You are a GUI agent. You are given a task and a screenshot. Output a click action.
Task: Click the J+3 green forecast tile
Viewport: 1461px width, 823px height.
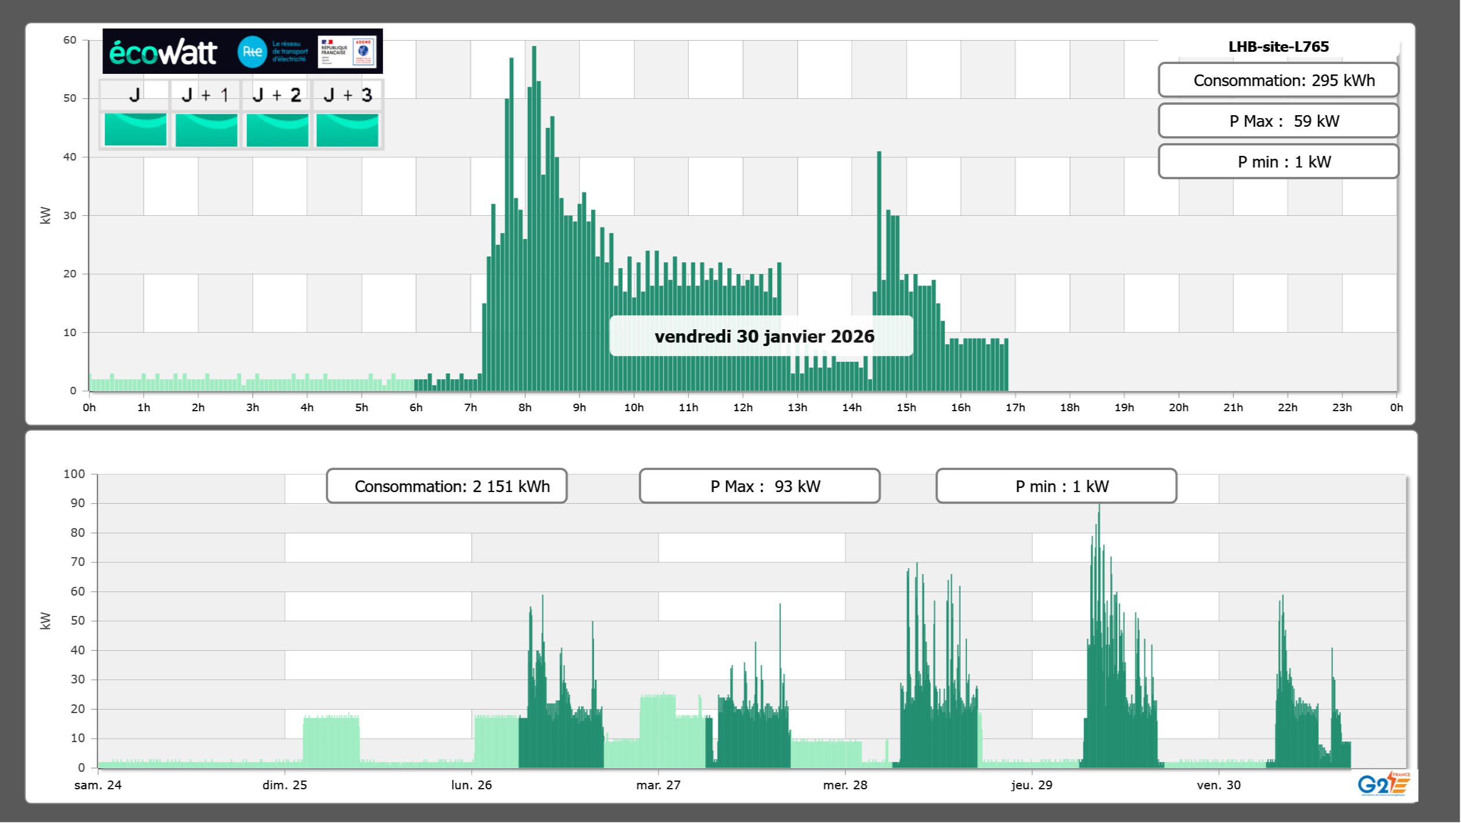pos(347,130)
